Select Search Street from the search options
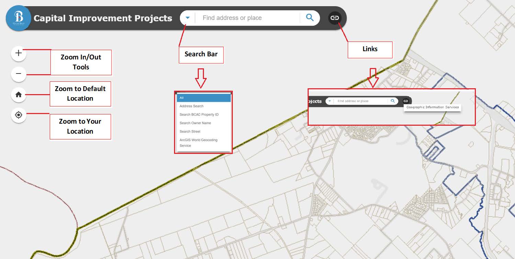This screenshot has width=515, height=259. (190, 131)
